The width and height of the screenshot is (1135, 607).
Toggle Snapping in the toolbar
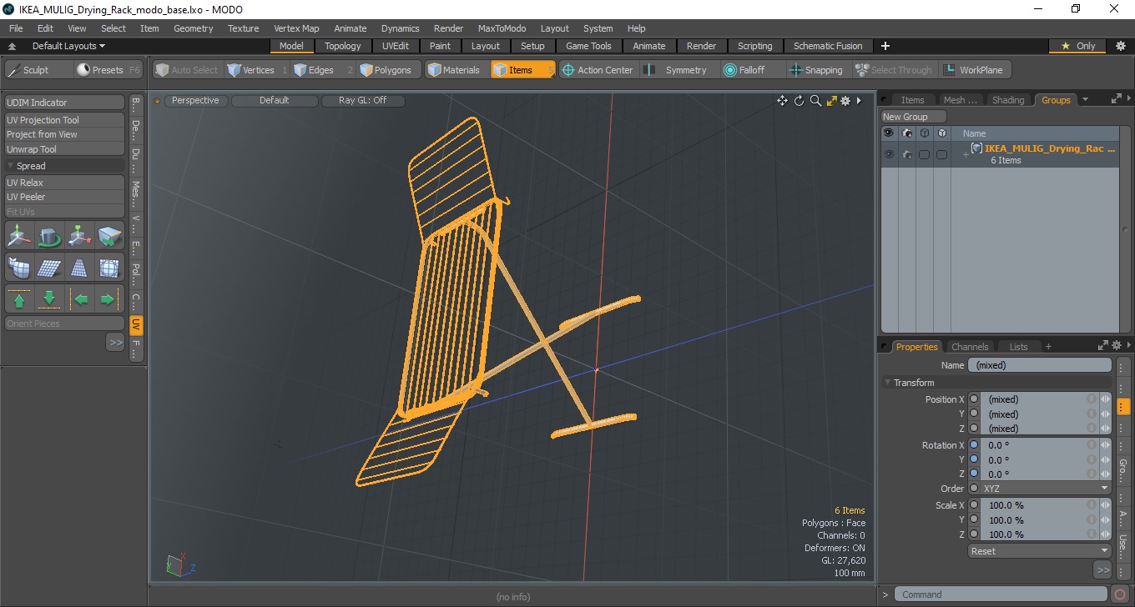tap(817, 70)
